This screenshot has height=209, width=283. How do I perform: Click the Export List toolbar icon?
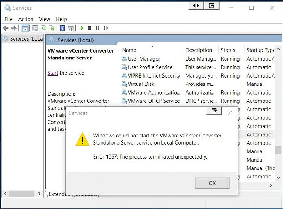pos(51,28)
